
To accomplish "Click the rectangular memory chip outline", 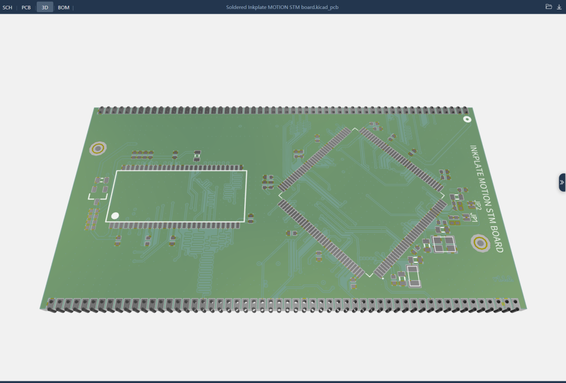I will pyautogui.click(x=177, y=196).
